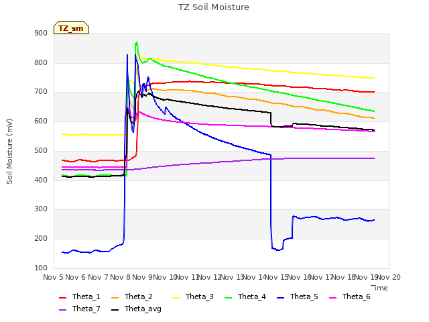Click the Nov 6 x-axis label
Screen dimensions: 429x322
[x=76, y=277]
